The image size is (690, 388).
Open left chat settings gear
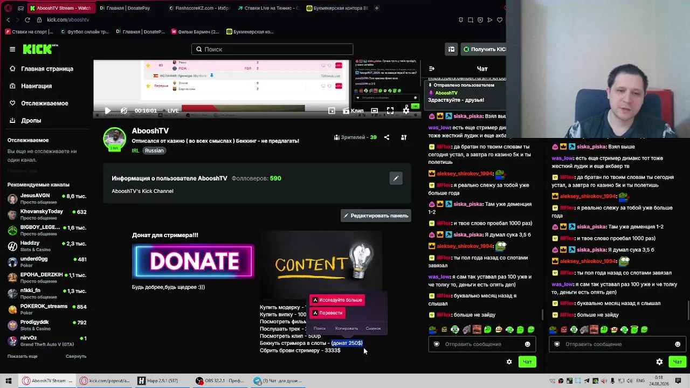coord(509,362)
